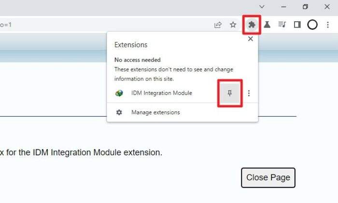Expand the tab search chevron
The image size is (338, 203).
[262, 7]
